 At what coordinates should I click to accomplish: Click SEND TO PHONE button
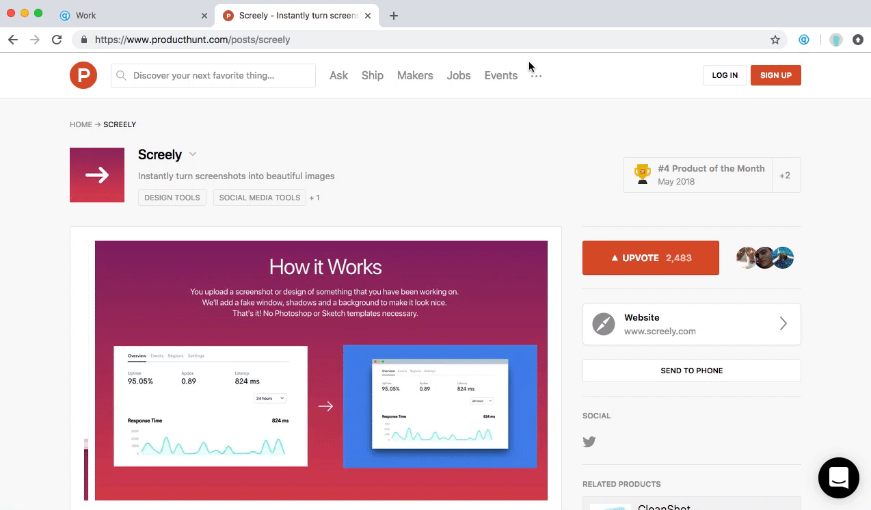click(692, 371)
